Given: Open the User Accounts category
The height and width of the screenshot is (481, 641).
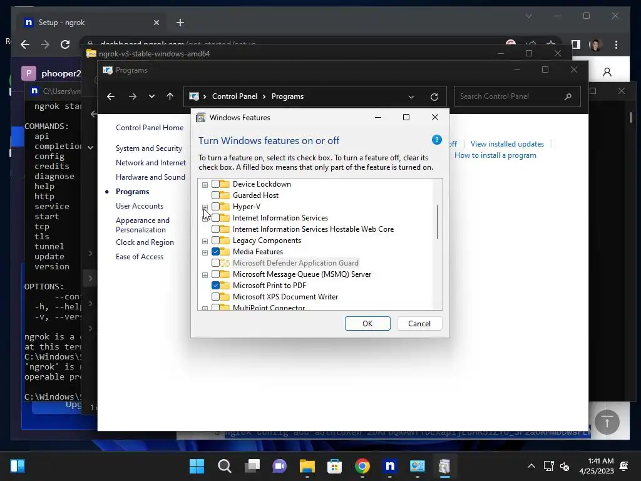Looking at the screenshot, I should (x=140, y=205).
